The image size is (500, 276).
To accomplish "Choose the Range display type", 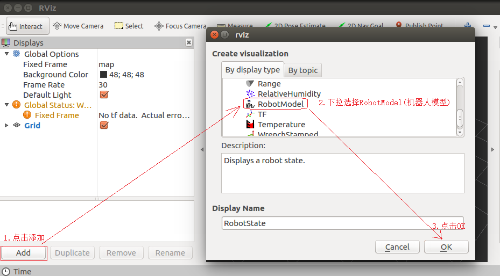I will tap(269, 84).
